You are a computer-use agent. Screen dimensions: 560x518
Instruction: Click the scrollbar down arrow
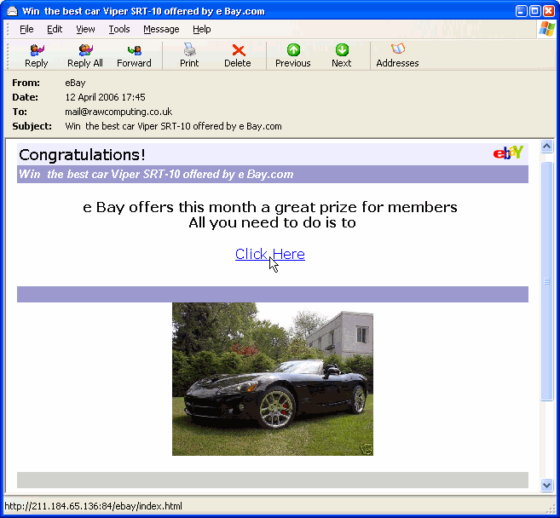click(x=547, y=485)
